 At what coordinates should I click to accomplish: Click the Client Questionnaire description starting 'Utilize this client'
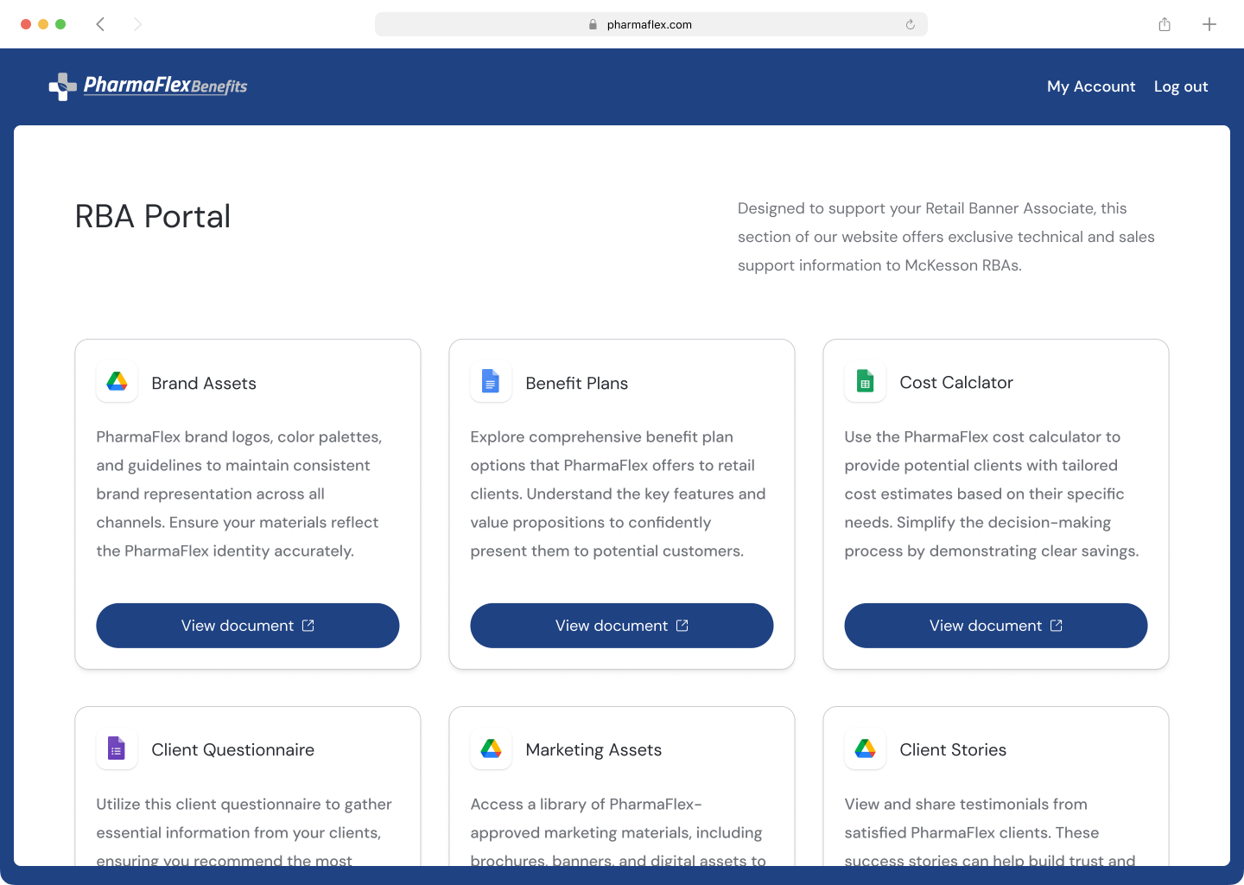point(244,831)
